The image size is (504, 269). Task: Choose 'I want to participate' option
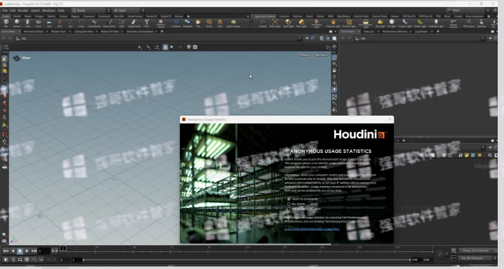pos(303,199)
